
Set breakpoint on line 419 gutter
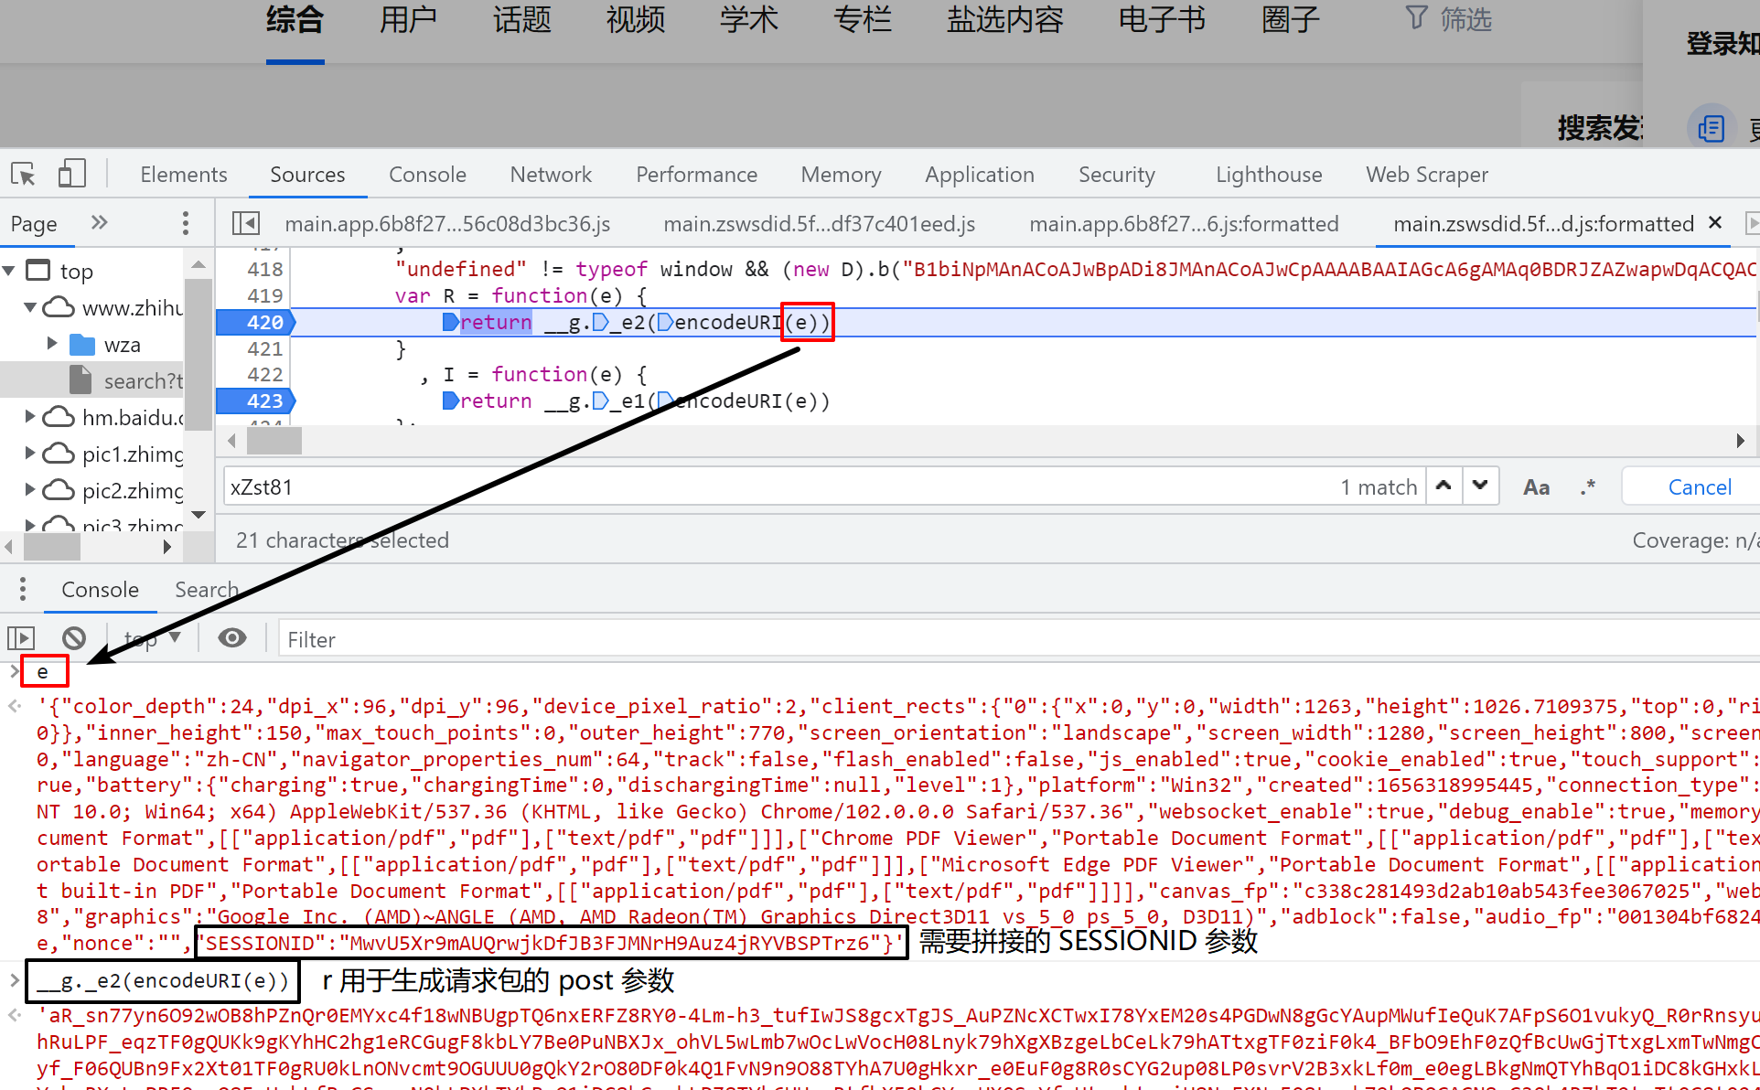(264, 295)
